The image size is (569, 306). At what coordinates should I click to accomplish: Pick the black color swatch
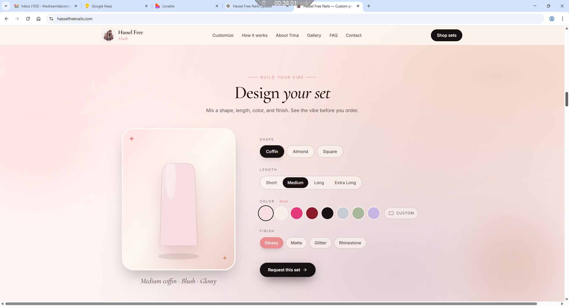point(327,213)
